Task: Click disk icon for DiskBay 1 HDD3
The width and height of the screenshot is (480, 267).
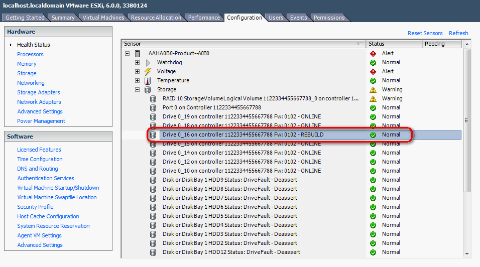Action: (x=153, y=234)
